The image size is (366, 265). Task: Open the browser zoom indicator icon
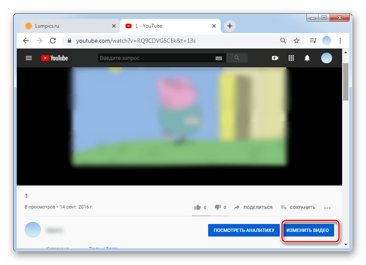click(283, 41)
